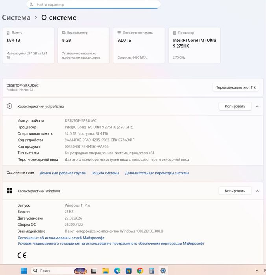Open Дополнительные параметры системы link
The height and width of the screenshot is (275, 266).
point(157,173)
